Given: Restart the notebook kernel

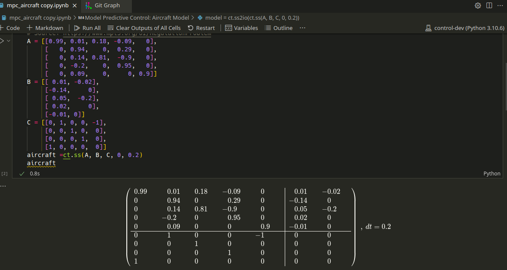Looking at the screenshot, I should 201,27.
